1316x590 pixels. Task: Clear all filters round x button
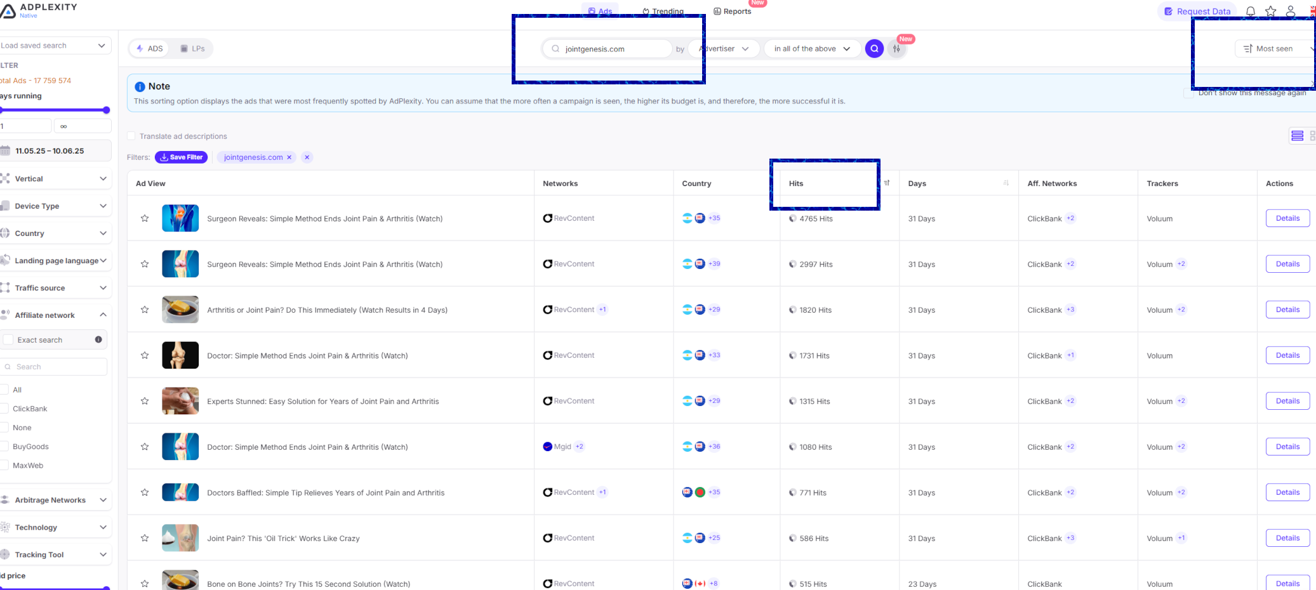point(307,157)
